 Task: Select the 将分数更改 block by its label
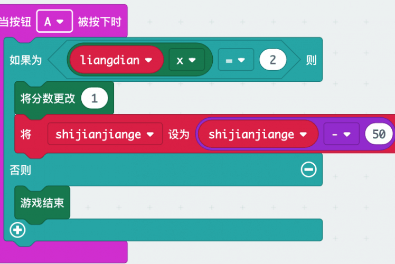click(x=48, y=98)
